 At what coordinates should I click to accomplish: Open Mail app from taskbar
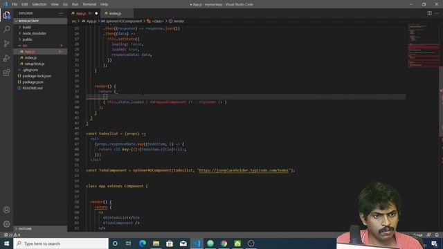(183, 243)
